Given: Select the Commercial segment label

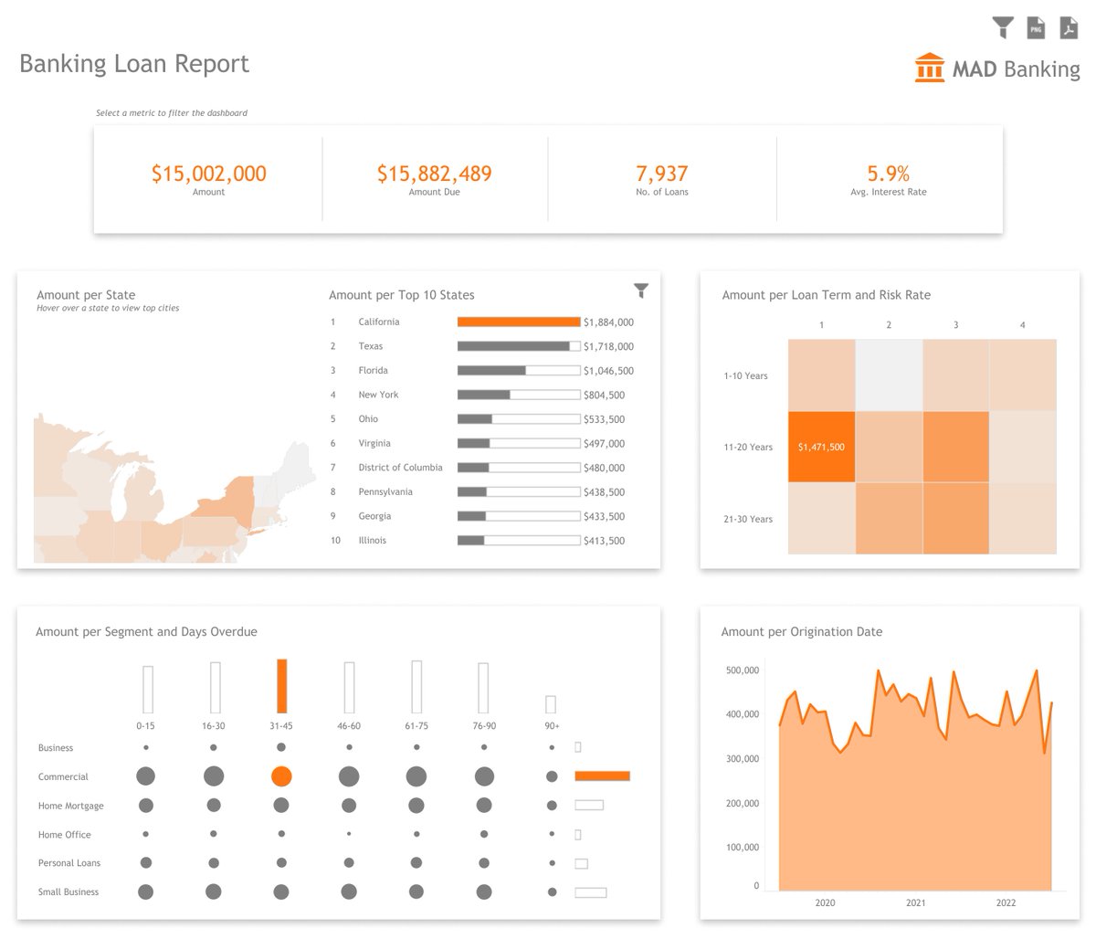Looking at the screenshot, I should (x=63, y=776).
